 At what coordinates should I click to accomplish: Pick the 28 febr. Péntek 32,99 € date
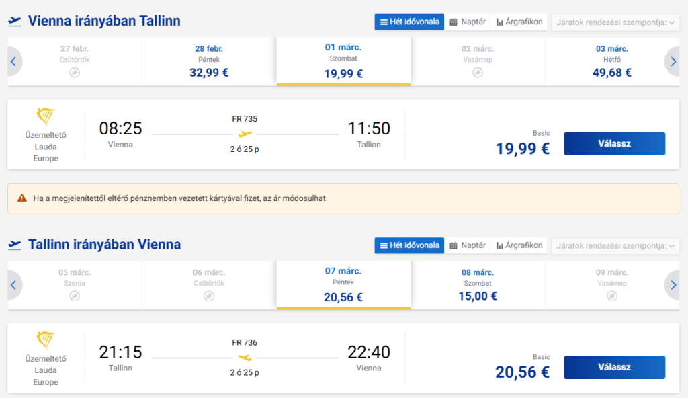tap(209, 61)
